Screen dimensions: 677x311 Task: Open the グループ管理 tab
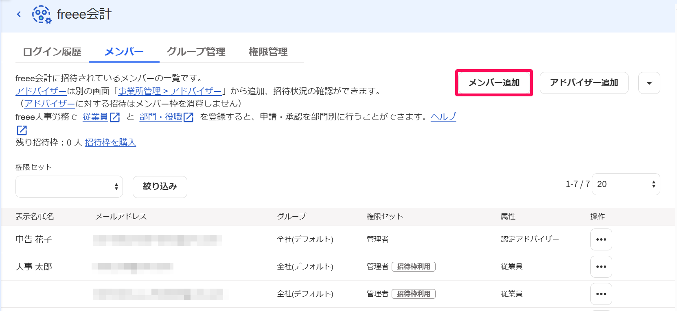[x=196, y=52]
